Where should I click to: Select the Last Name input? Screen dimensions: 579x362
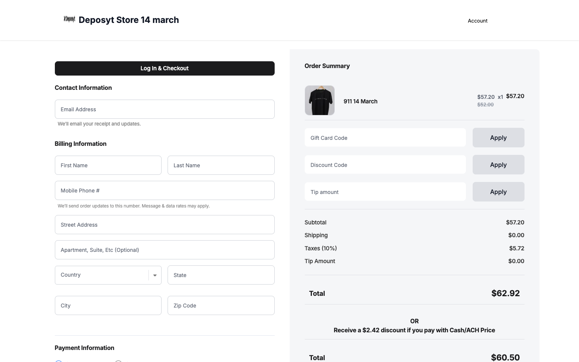tap(221, 165)
